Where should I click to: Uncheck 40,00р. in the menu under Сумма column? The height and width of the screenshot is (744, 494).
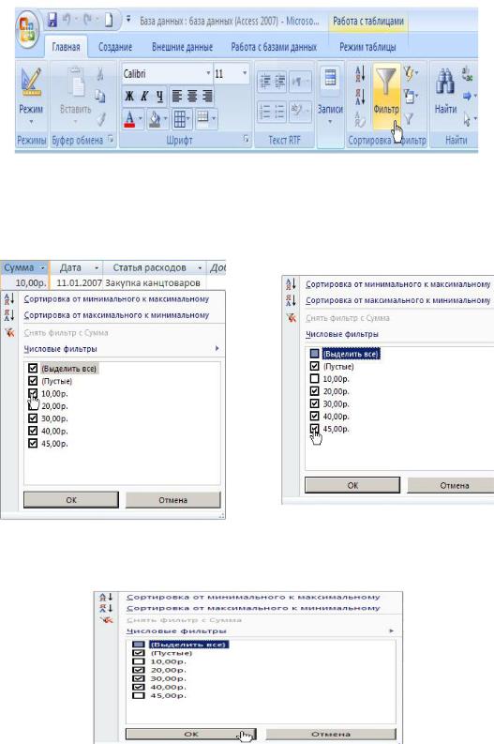[x=33, y=431]
